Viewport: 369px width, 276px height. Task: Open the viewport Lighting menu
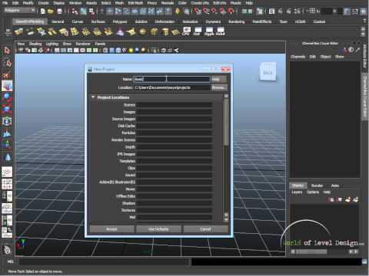tap(52, 44)
